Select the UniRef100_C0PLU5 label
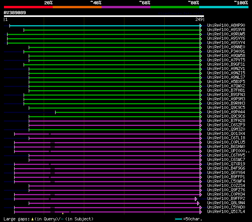Screen dimensions: 252x222 [226, 142]
